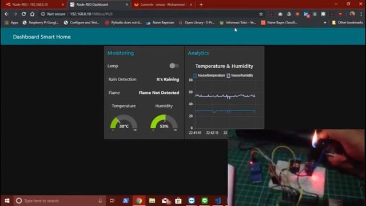
Task: Open Microsoft Store from the taskbar
Action: [x=178, y=201]
